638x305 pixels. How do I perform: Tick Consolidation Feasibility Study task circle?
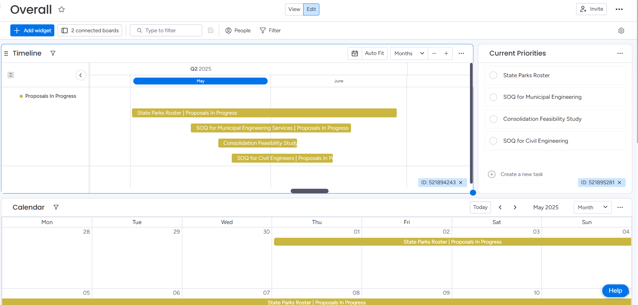pyautogui.click(x=493, y=119)
